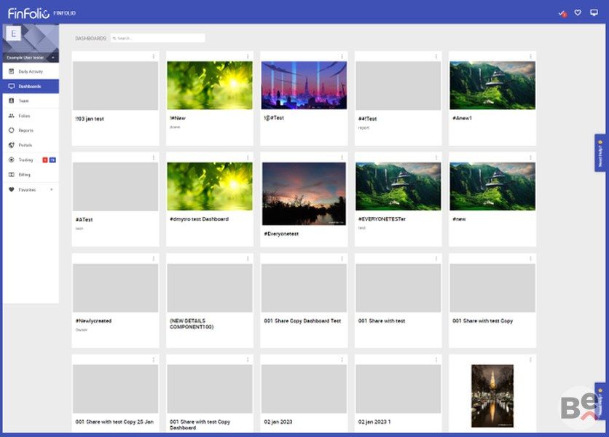The width and height of the screenshot is (609, 437).
Task: Open the '!@#Test' futuristic city thumbnail
Action: [x=304, y=85]
